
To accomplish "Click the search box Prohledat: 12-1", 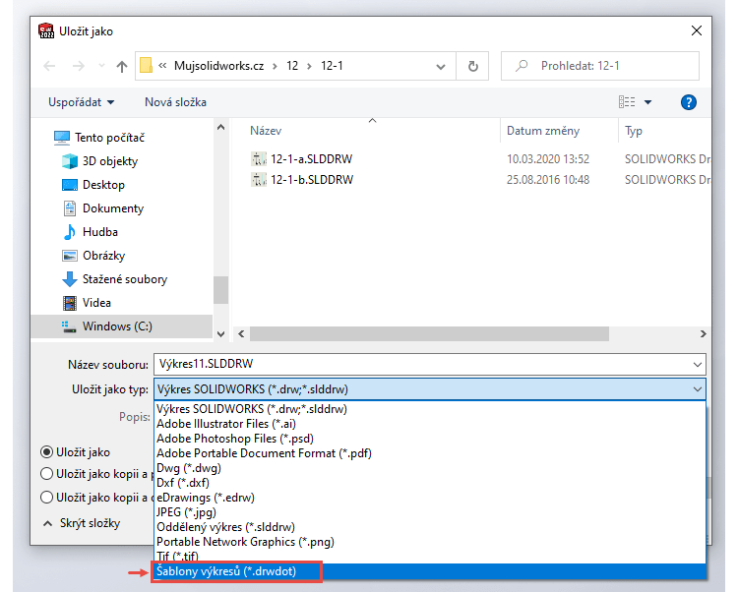I will 599,66.
